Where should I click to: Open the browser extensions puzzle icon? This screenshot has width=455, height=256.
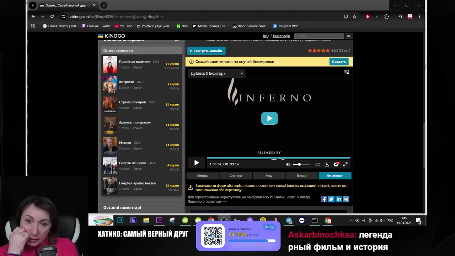point(386,16)
